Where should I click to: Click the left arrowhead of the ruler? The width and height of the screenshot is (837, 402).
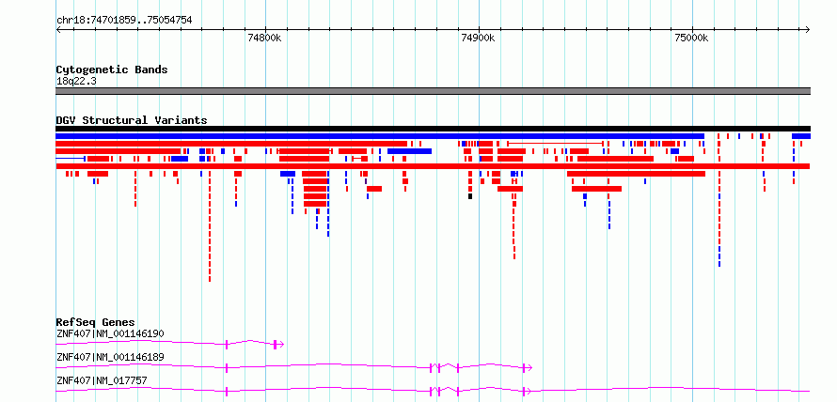point(58,29)
